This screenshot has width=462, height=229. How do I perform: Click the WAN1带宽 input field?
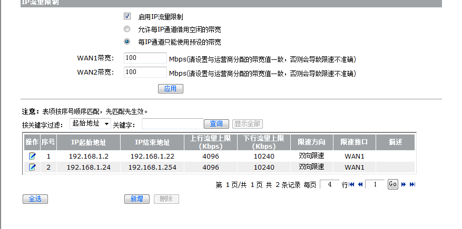point(145,58)
